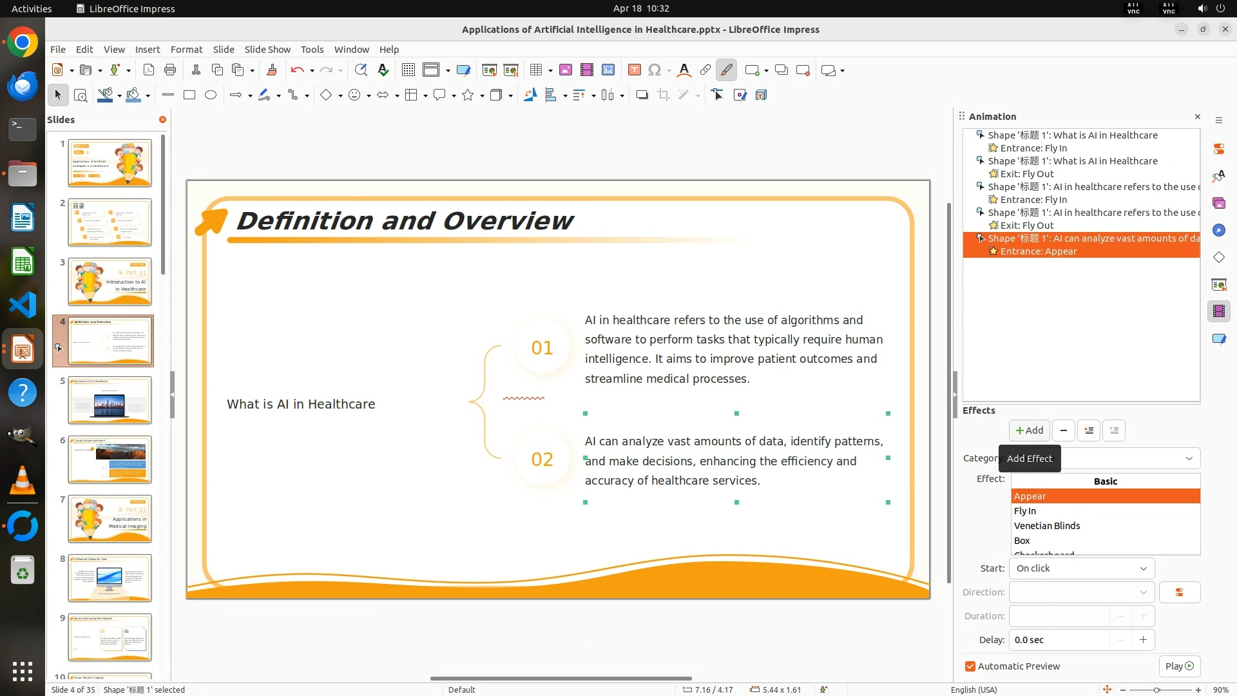The image size is (1237, 696).
Task: Click the zoom slider in status bar
Action: pos(1157,690)
